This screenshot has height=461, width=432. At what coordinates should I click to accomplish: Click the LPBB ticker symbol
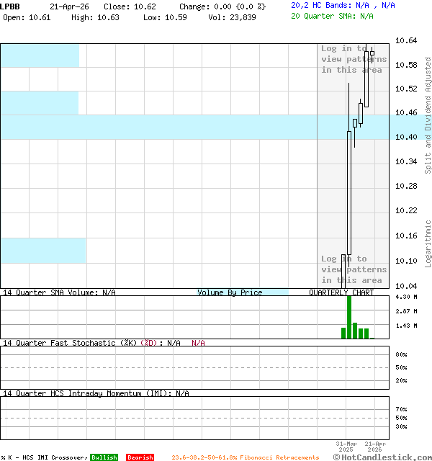coord(11,6)
